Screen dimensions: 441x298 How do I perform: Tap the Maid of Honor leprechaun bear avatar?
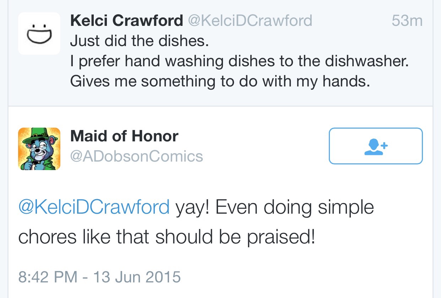39,149
